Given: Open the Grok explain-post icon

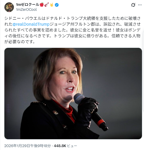Looking at the screenshot, I should pos(133,5).
